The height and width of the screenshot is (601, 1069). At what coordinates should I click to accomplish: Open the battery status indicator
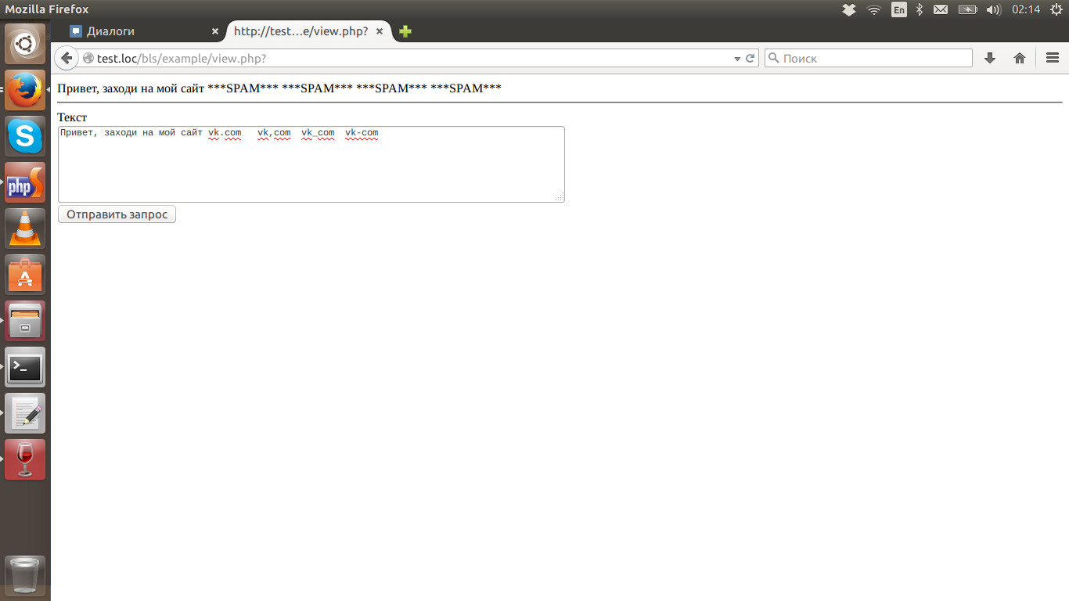coord(968,9)
